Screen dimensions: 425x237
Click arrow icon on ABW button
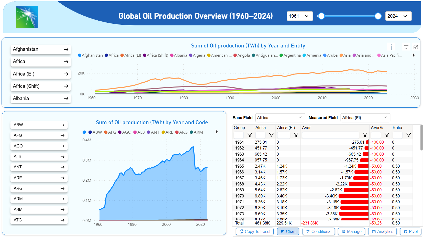pos(62,125)
